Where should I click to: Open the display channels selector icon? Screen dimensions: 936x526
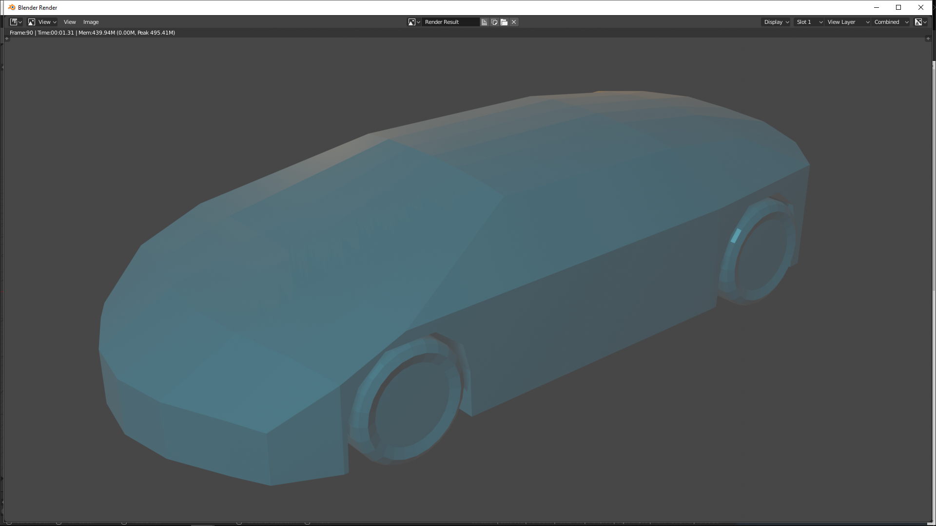click(920, 22)
